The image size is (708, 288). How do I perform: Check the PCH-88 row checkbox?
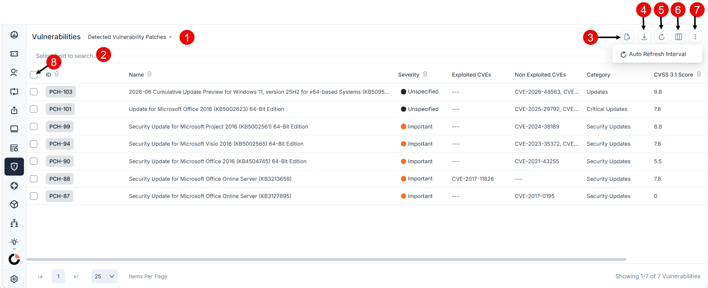tap(34, 179)
